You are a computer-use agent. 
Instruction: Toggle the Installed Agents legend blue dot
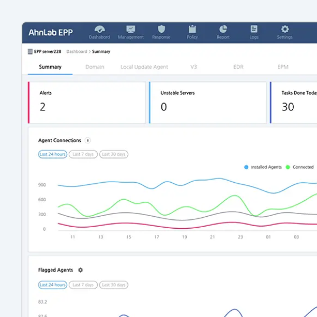246,167
